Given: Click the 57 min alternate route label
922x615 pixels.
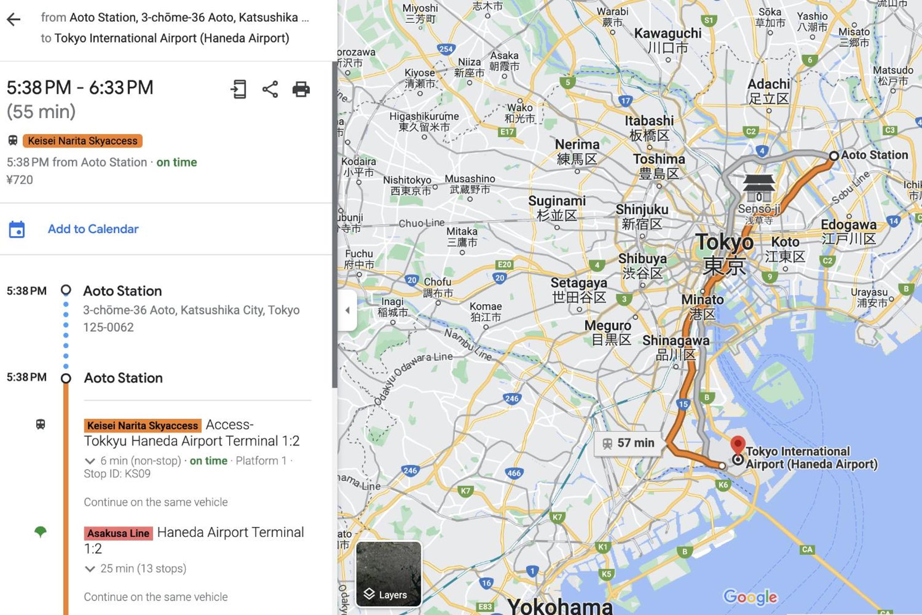Looking at the screenshot, I should (x=628, y=443).
